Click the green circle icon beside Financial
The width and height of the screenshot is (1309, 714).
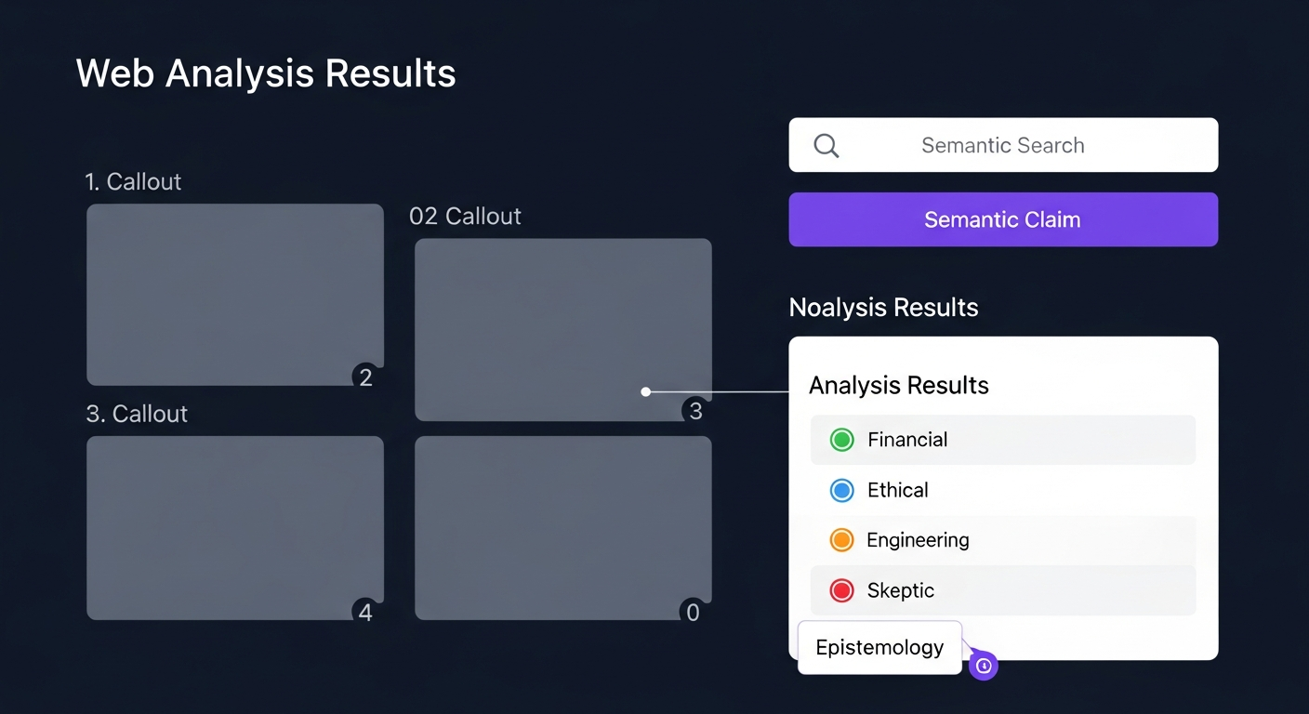(841, 440)
